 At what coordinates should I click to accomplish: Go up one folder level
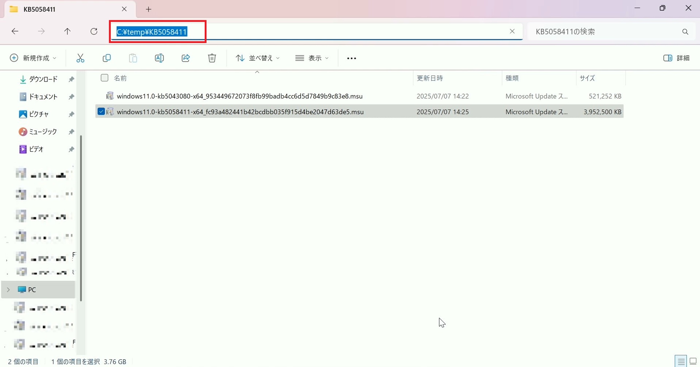click(x=67, y=32)
